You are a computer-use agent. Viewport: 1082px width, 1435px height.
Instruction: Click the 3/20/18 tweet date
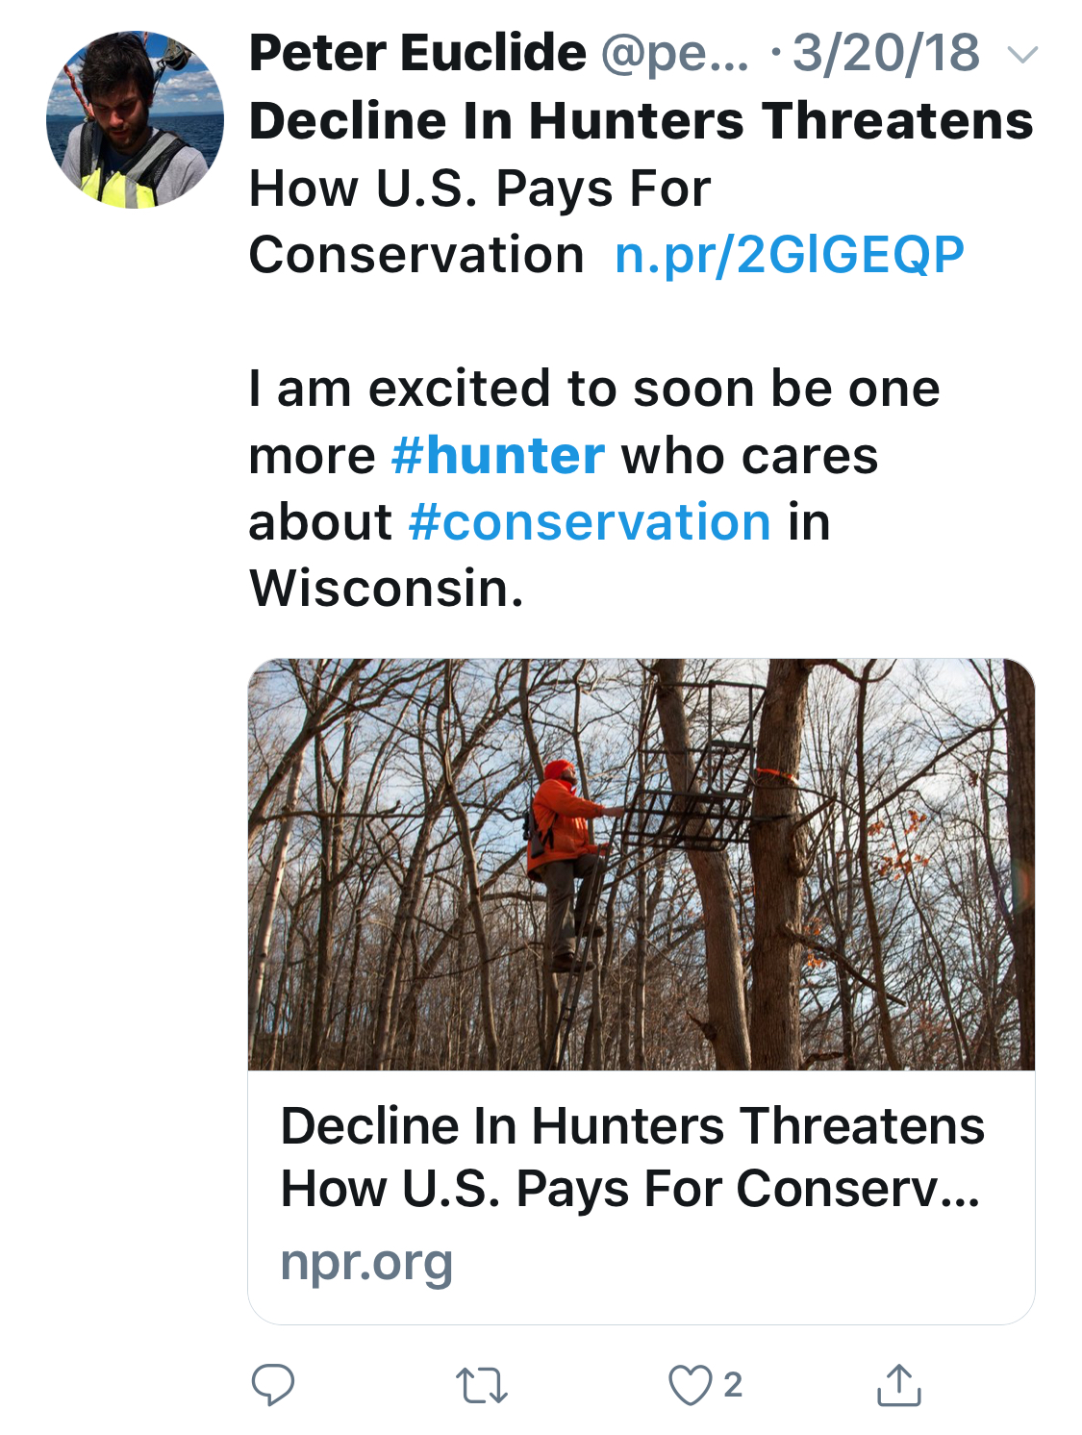coord(885,53)
